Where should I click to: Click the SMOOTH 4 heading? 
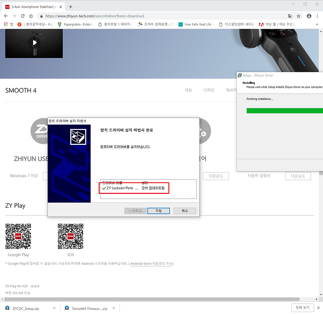click(x=21, y=91)
